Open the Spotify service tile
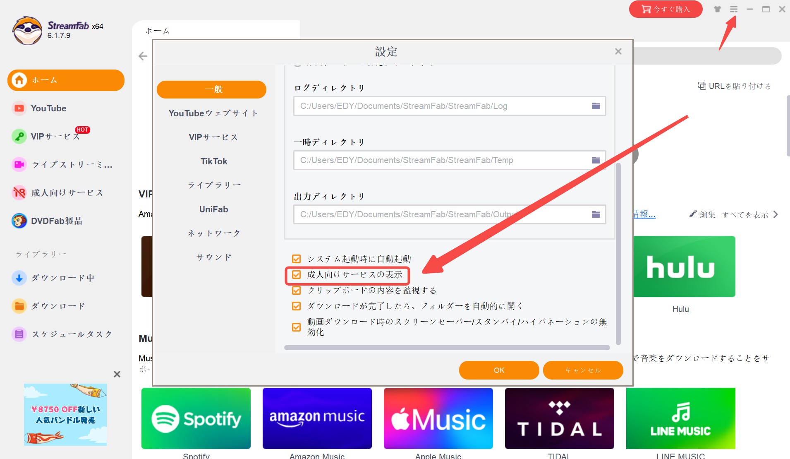 coord(196,418)
